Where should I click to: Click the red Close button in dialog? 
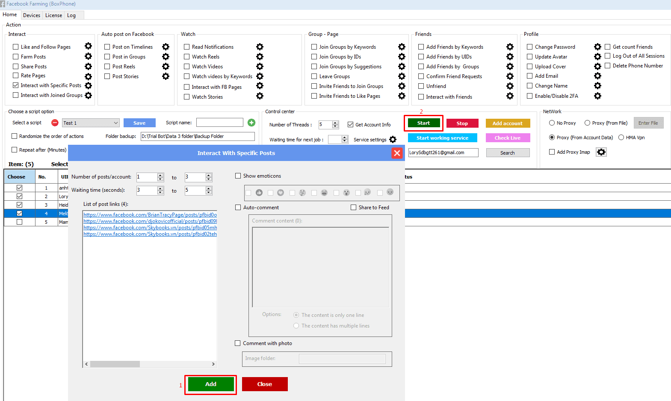pos(265,384)
